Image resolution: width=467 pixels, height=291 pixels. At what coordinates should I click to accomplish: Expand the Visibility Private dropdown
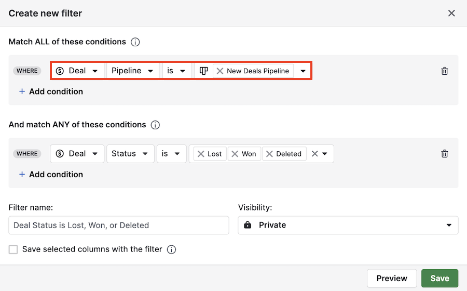pyautogui.click(x=348, y=226)
